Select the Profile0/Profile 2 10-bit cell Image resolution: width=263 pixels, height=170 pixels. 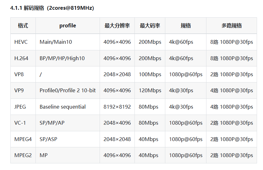[68, 90]
